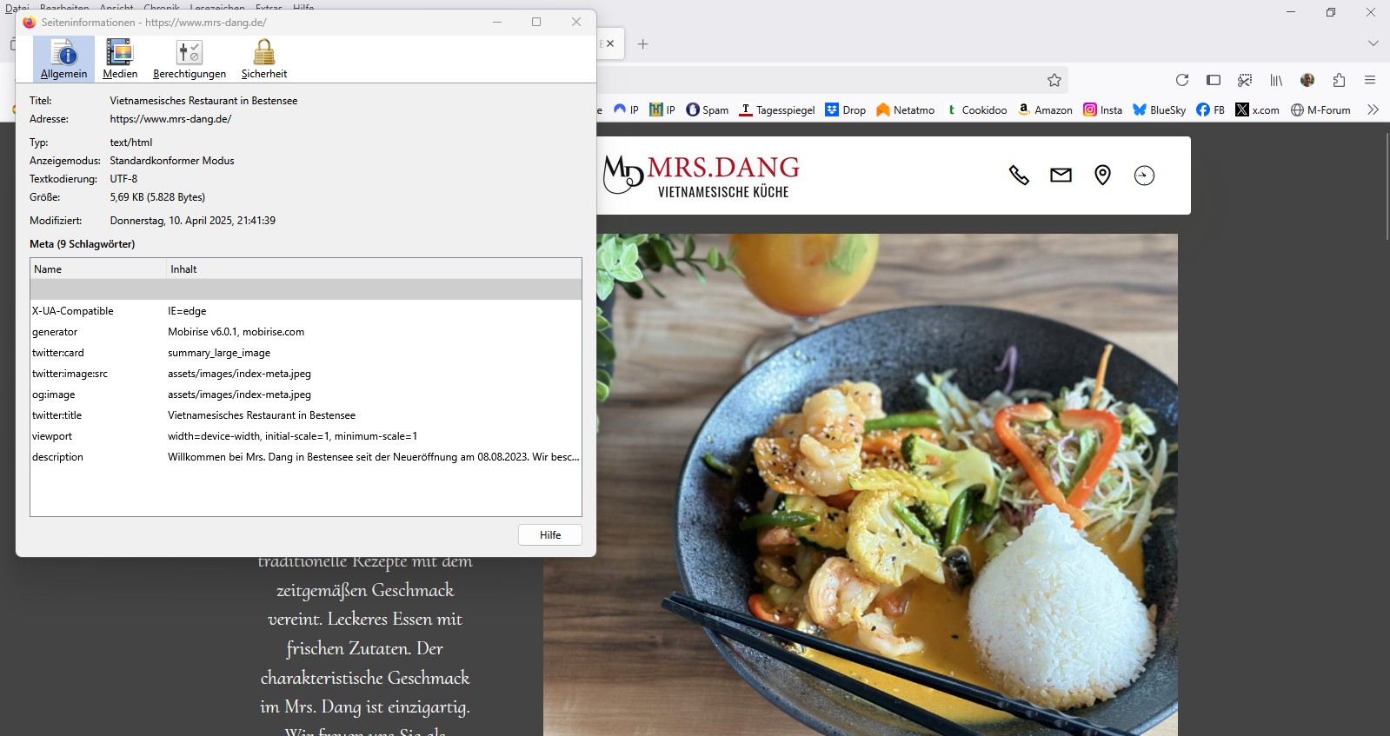Show more bookmarks via overflow chevron
Screen dimensions: 1390x736
pos(1373,109)
